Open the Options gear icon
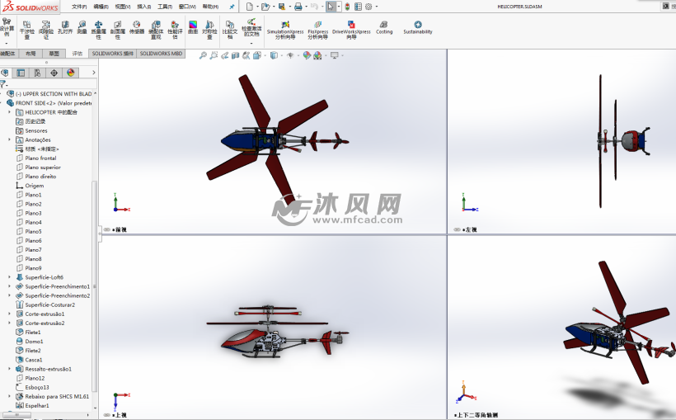This screenshot has height=420, width=676. click(369, 7)
